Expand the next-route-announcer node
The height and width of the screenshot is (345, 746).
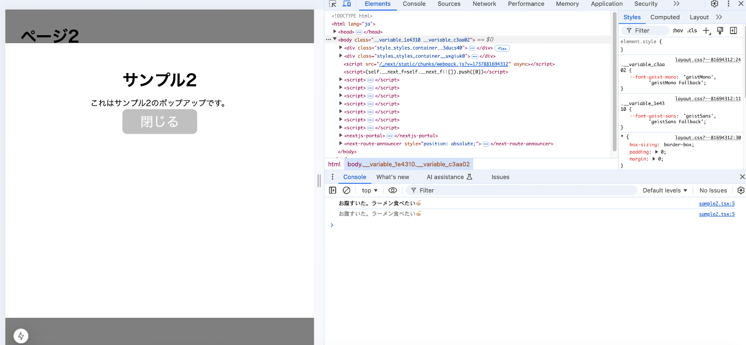click(x=341, y=143)
